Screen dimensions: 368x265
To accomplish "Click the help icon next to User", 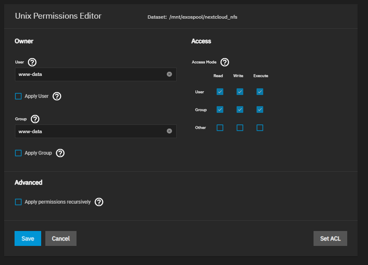I will (x=32, y=62).
